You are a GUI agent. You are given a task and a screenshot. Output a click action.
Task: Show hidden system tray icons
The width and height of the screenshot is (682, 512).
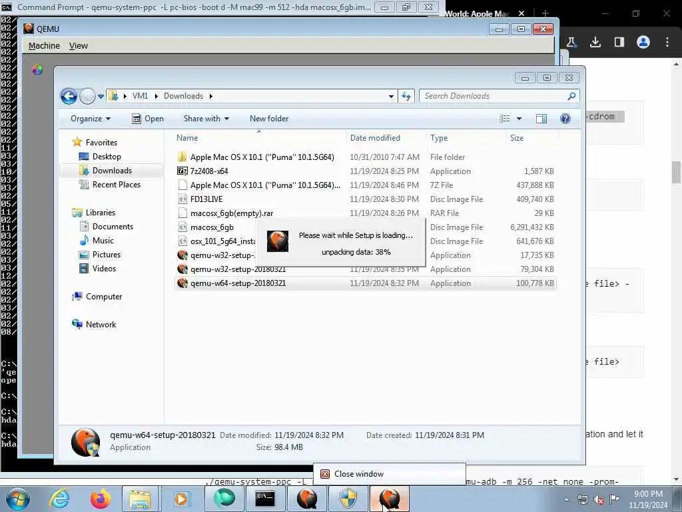click(x=566, y=499)
